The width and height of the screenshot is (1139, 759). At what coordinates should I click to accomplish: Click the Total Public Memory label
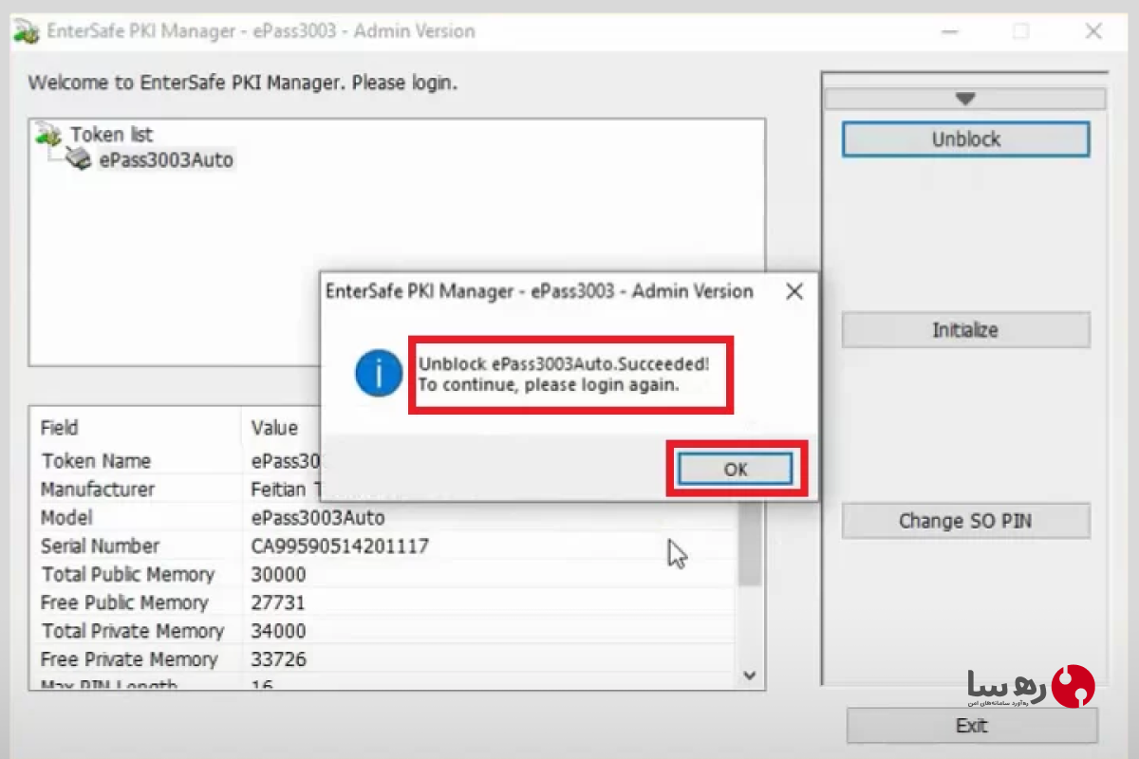[128, 575]
